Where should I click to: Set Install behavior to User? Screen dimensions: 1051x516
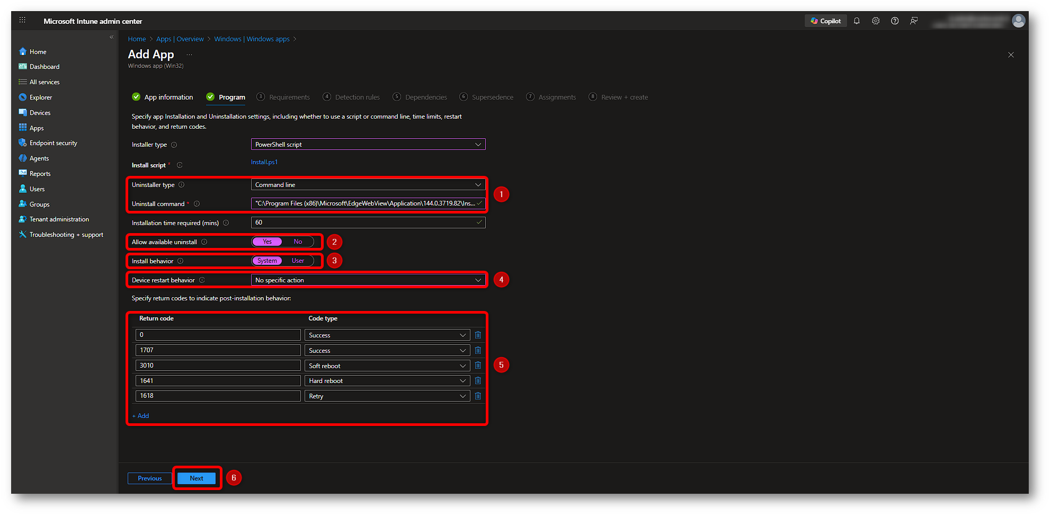click(x=298, y=261)
